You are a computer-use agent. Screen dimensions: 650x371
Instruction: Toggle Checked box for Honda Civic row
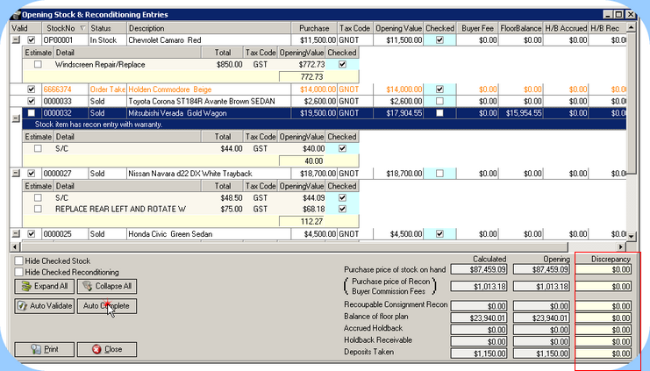(439, 234)
